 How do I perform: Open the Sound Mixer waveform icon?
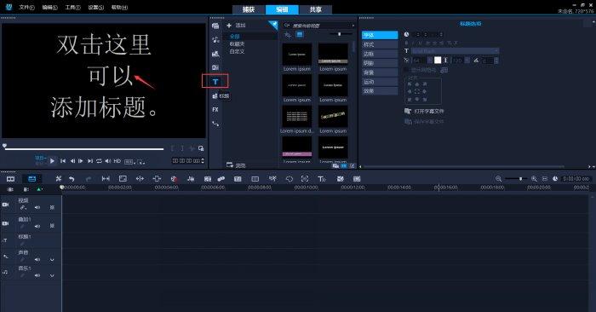192,179
